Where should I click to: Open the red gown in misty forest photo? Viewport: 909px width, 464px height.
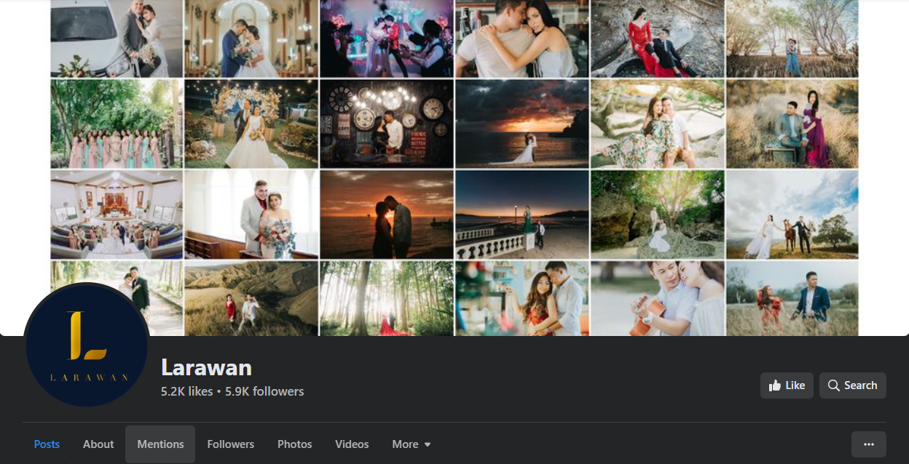(386, 299)
